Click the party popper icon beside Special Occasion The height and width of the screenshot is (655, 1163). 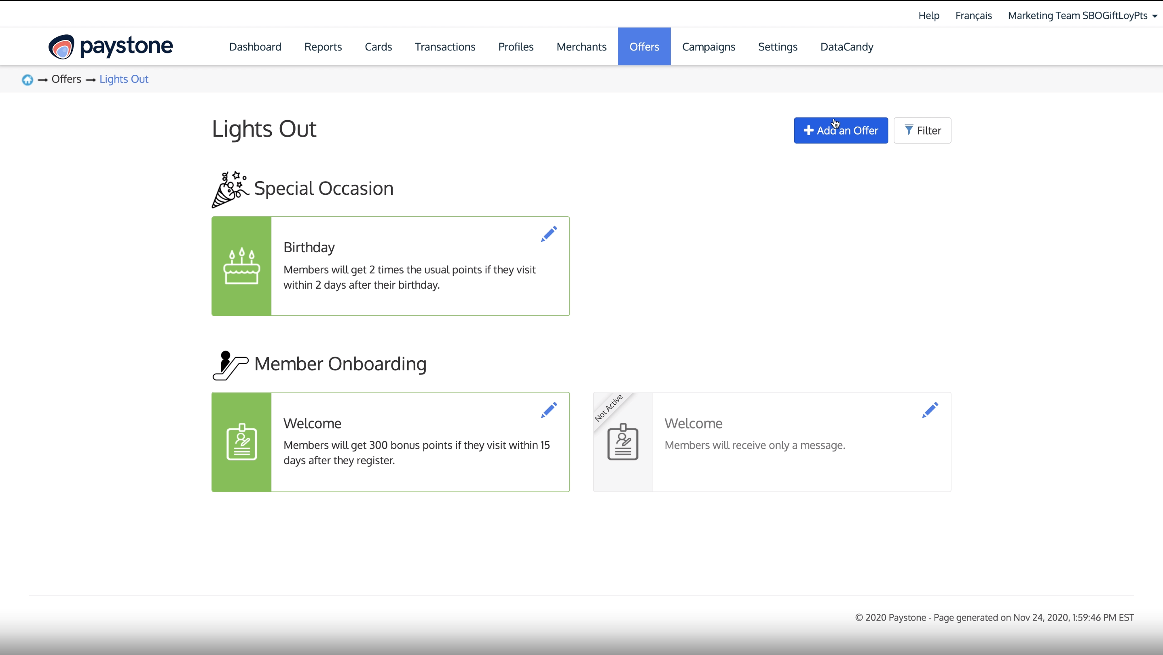point(230,189)
